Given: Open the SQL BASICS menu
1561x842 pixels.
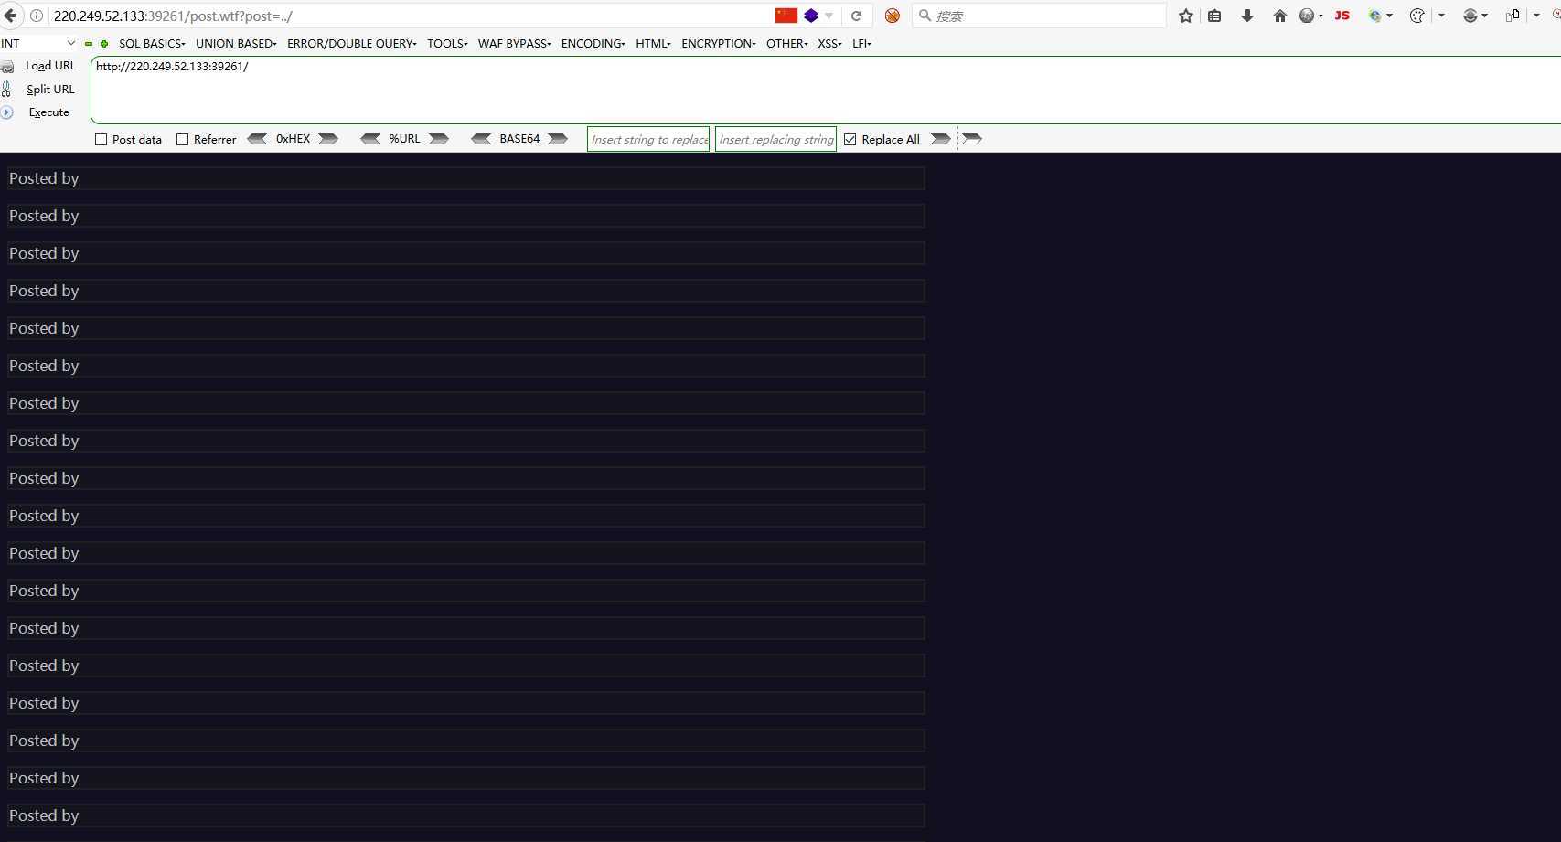Looking at the screenshot, I should pos(152,44).
